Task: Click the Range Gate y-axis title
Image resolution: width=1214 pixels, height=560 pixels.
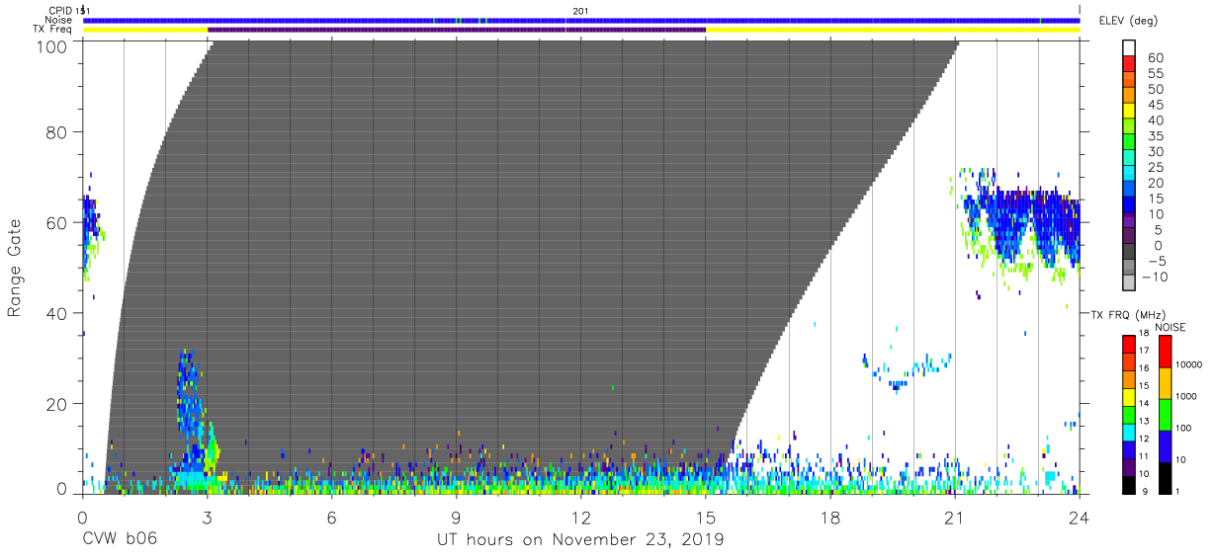Action: 15,268
